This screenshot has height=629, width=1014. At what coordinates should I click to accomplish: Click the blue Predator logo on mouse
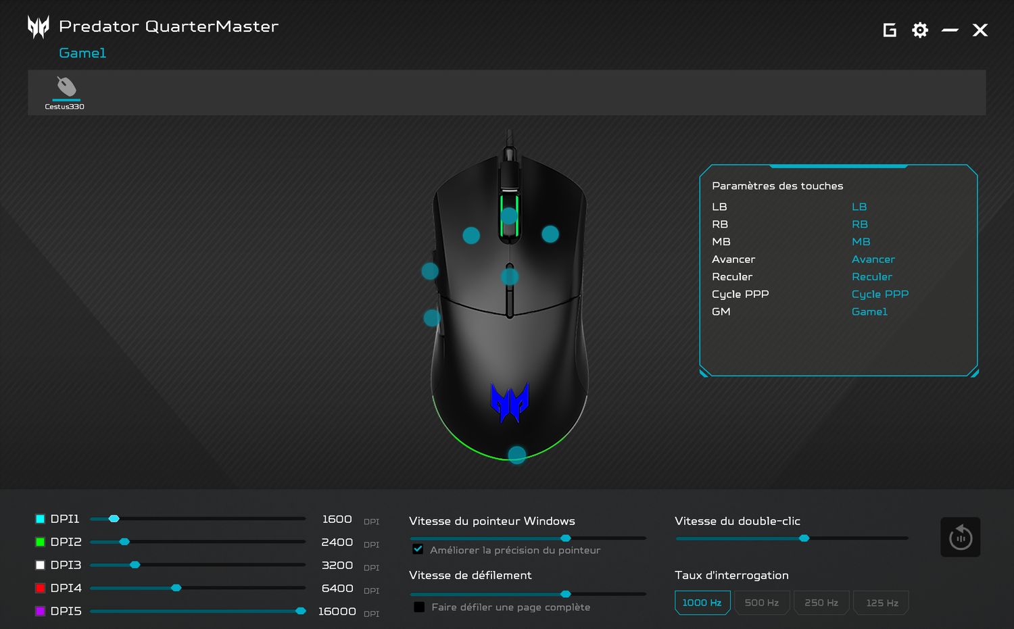point(510,402)
